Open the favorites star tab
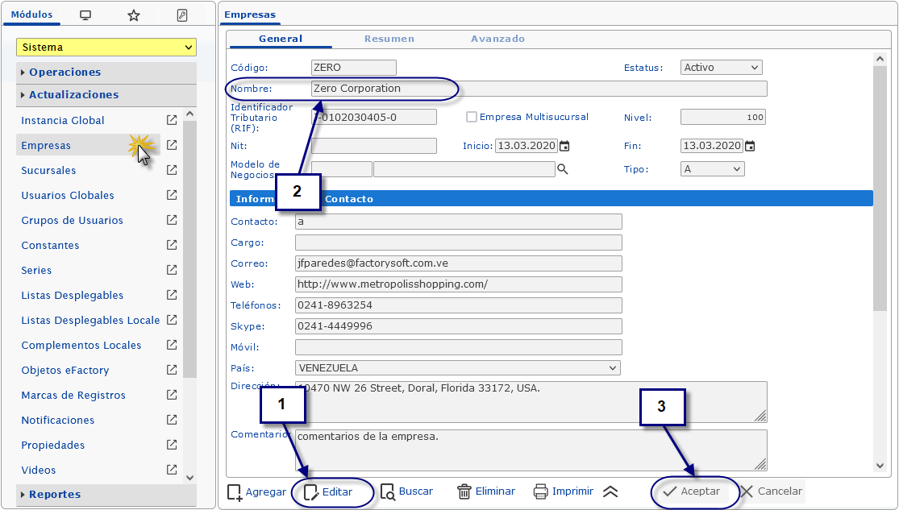The width and height of the screenshot is (899, 510). pos(134,15)
